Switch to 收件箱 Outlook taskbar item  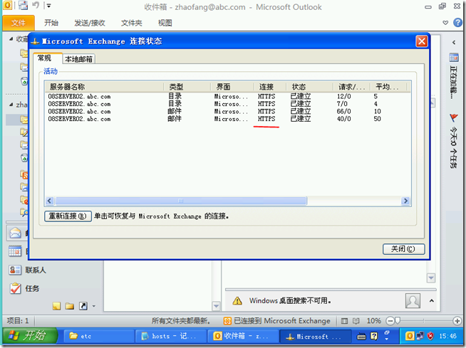243,336
